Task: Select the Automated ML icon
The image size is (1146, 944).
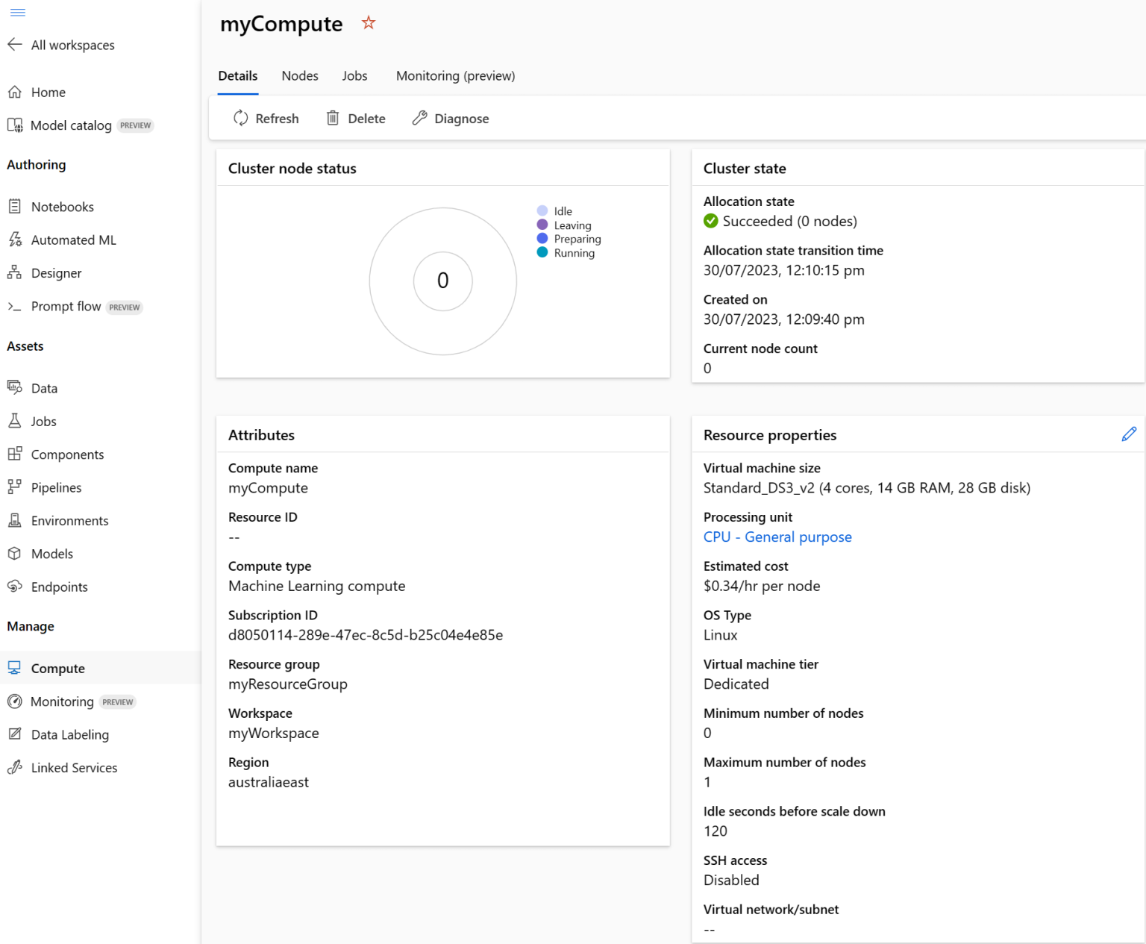Action: point(15,240)
